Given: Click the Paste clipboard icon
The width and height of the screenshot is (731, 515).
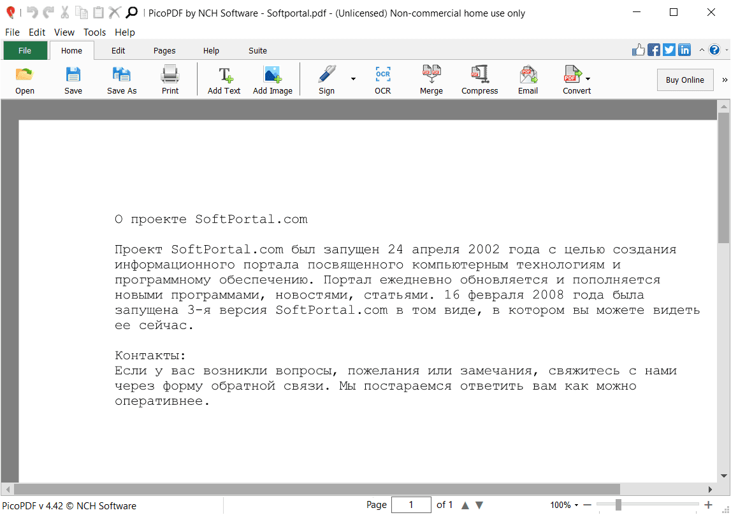Looking at the screenshot, I should [x=98, y=12].
